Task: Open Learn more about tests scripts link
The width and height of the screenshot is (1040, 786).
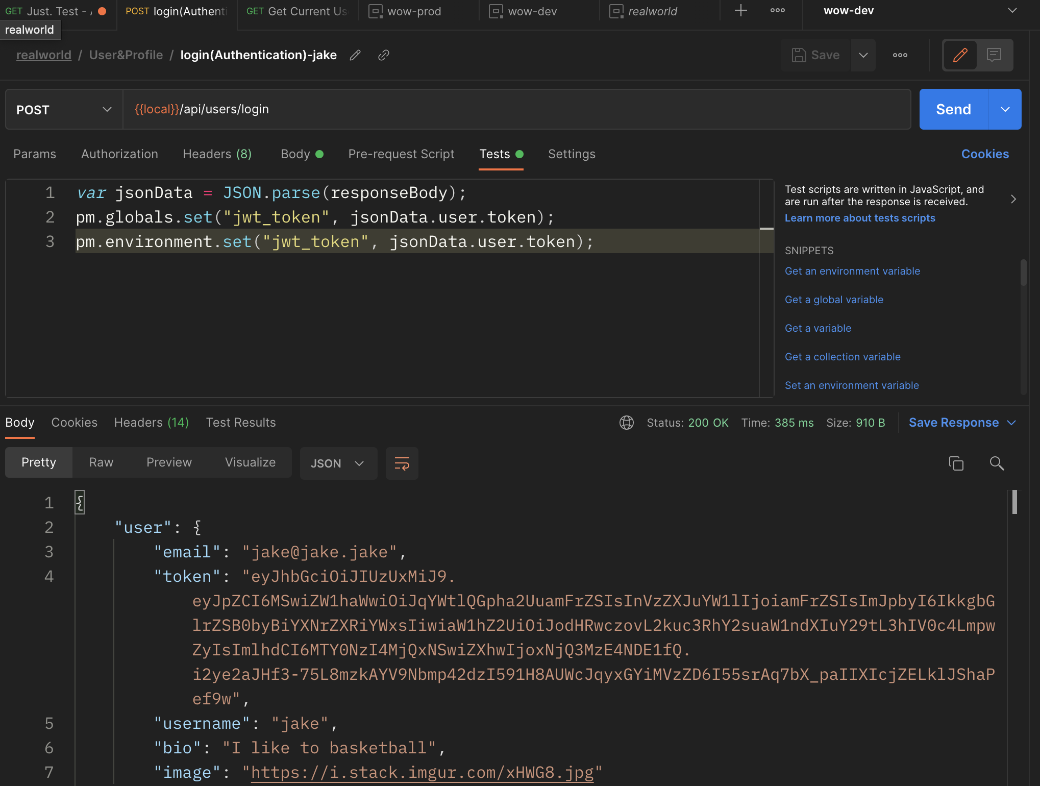Action: (860, 218)
